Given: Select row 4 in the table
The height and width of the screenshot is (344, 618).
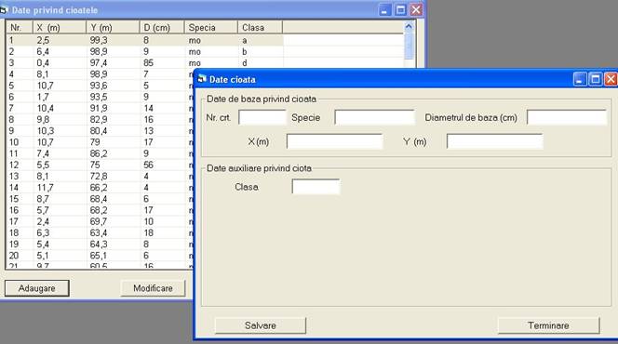Looking at the screenshot, I should point(100,74).
